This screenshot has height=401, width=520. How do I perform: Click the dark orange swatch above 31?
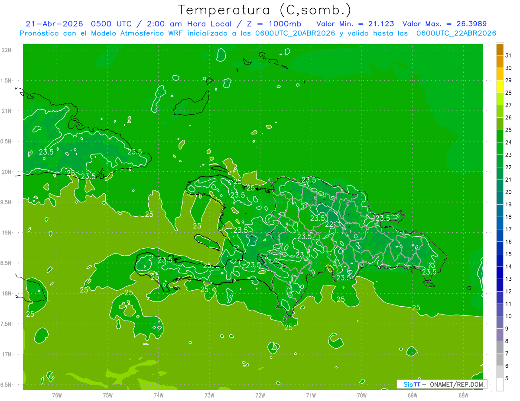[x=500, y=49]
